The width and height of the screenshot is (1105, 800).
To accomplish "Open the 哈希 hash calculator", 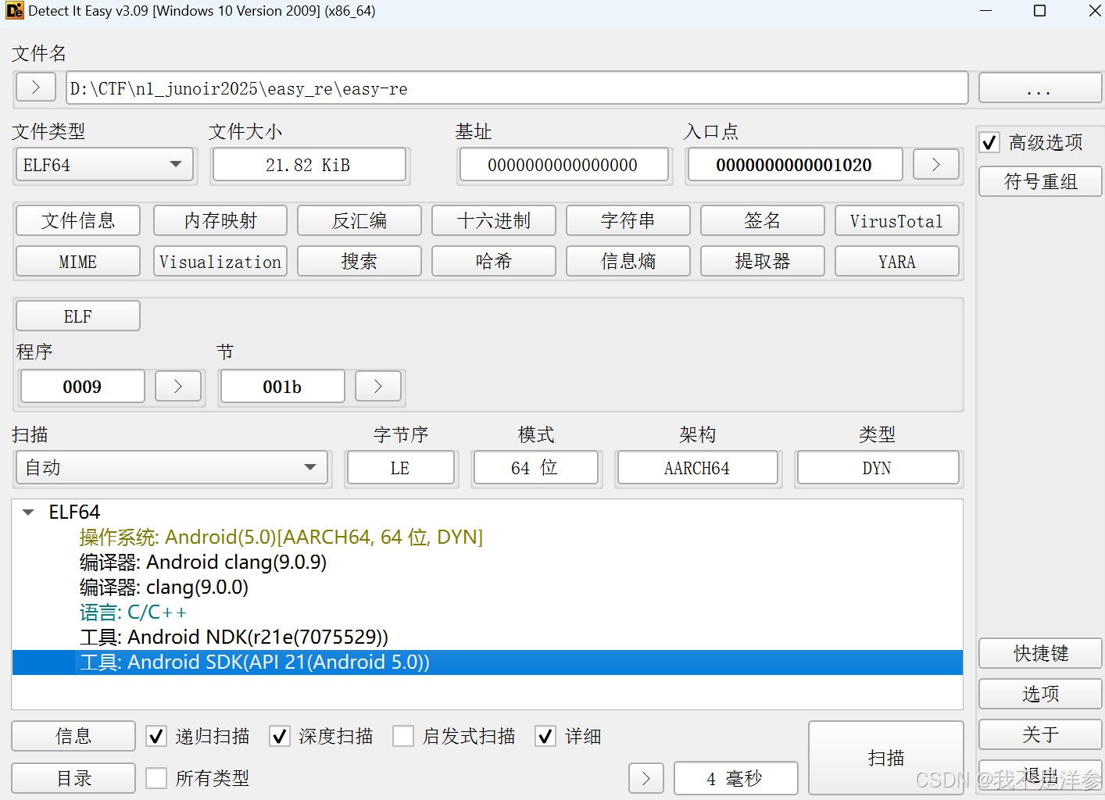I will coord(493,261).
